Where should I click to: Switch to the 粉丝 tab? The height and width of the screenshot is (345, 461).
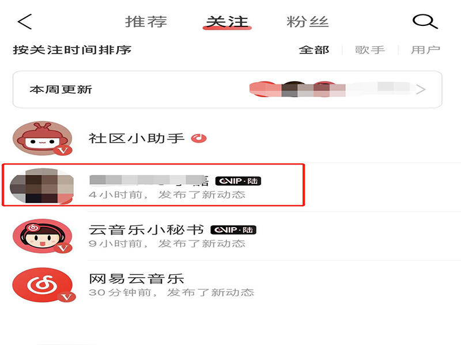click(308, 22)
